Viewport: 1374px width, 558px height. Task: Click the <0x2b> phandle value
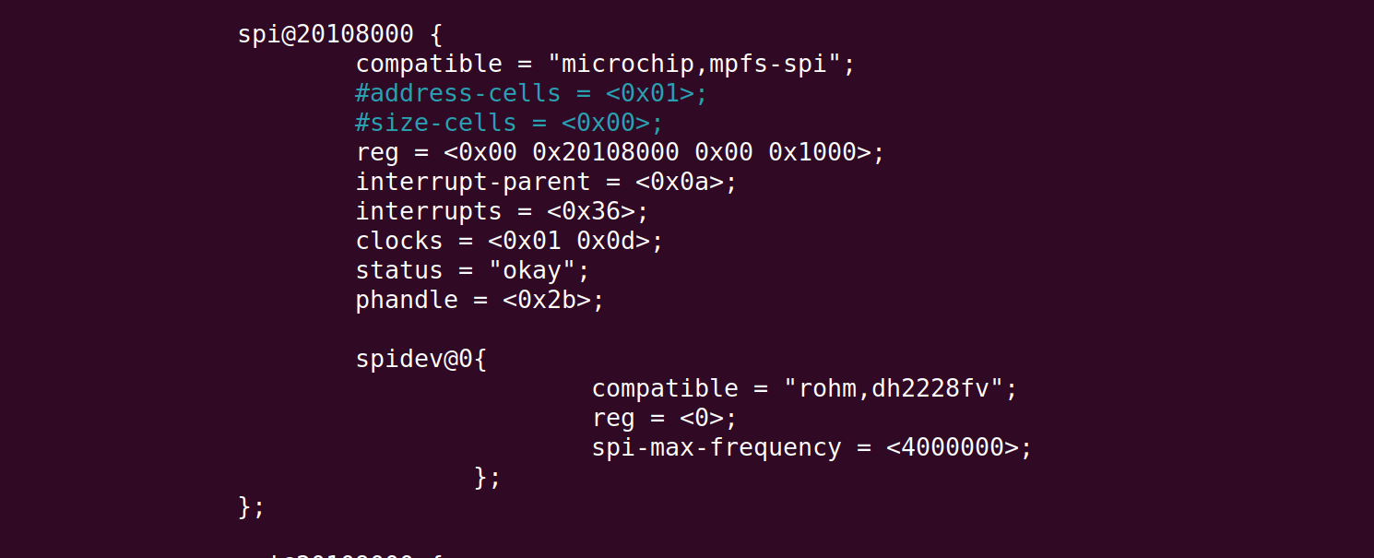546,301
